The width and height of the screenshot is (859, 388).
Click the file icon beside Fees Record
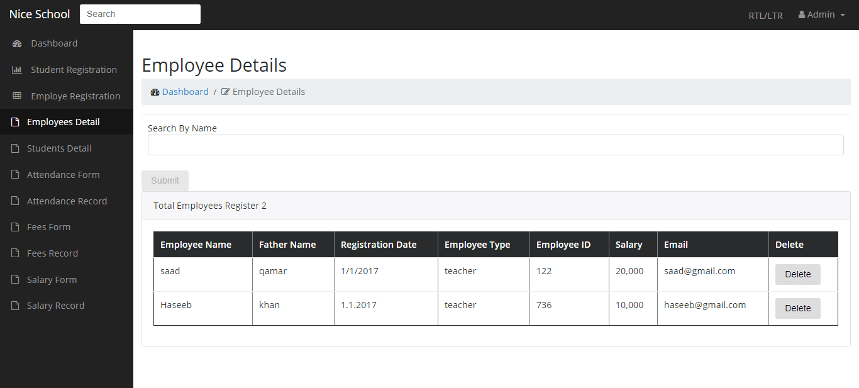[15, 253]
